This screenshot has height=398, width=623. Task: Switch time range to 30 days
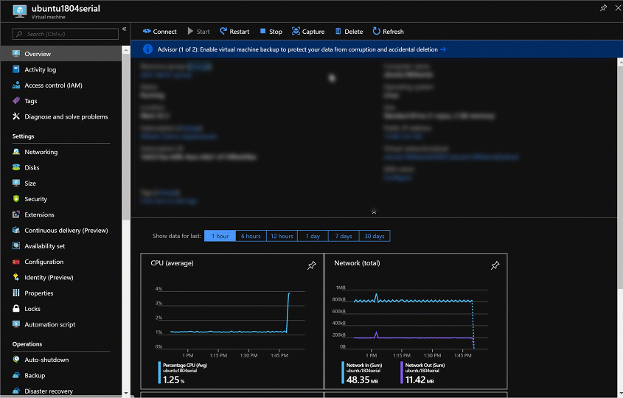[374, 236]
